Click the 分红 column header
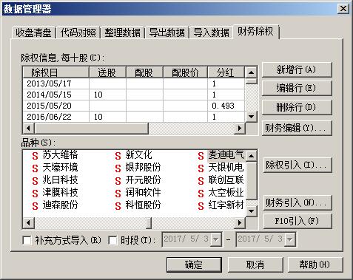Screen dimensions: 353x280 coord(226,72)
